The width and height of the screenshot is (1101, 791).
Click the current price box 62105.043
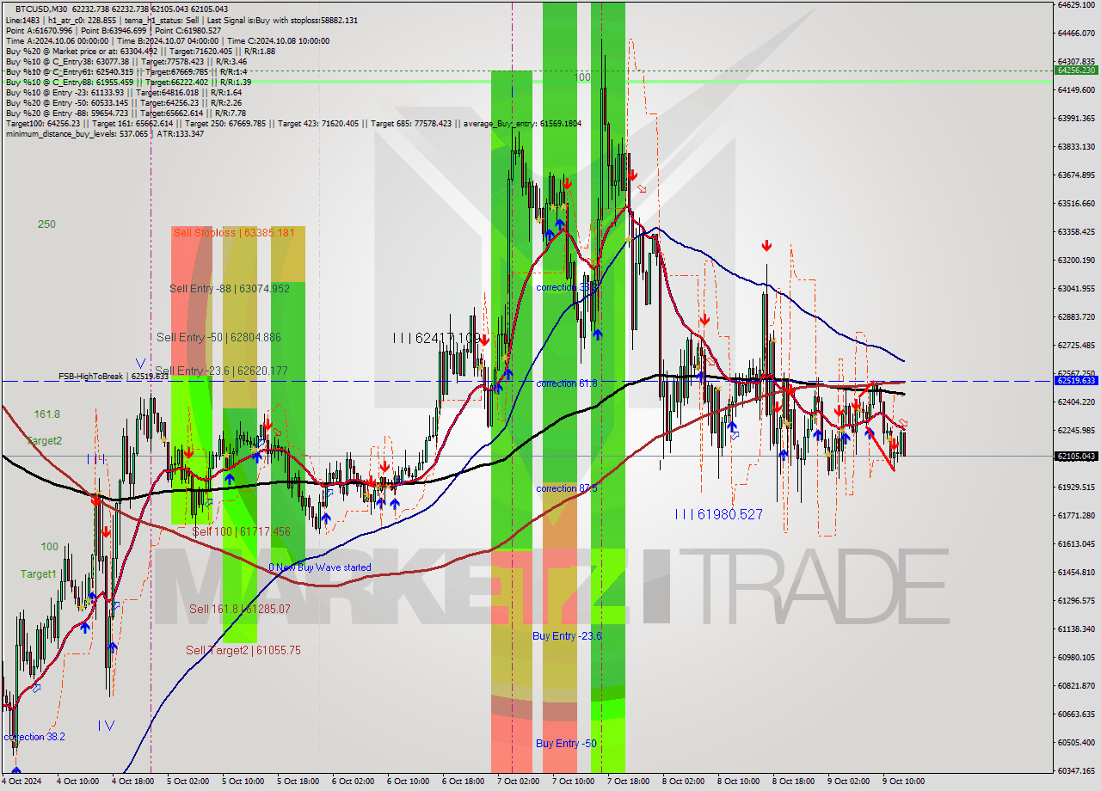(1075, 457)
